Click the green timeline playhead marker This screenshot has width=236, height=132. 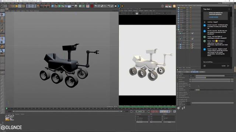pos(7,109)
